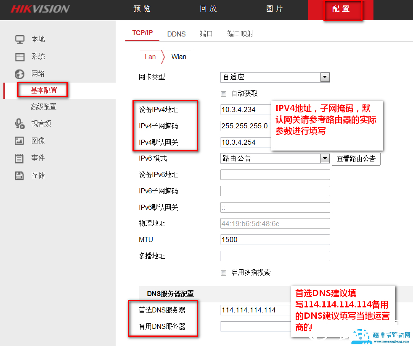Click the 查看路由公告 button
The width and height of the screenshot is (413, 346).
coord(356,159)
